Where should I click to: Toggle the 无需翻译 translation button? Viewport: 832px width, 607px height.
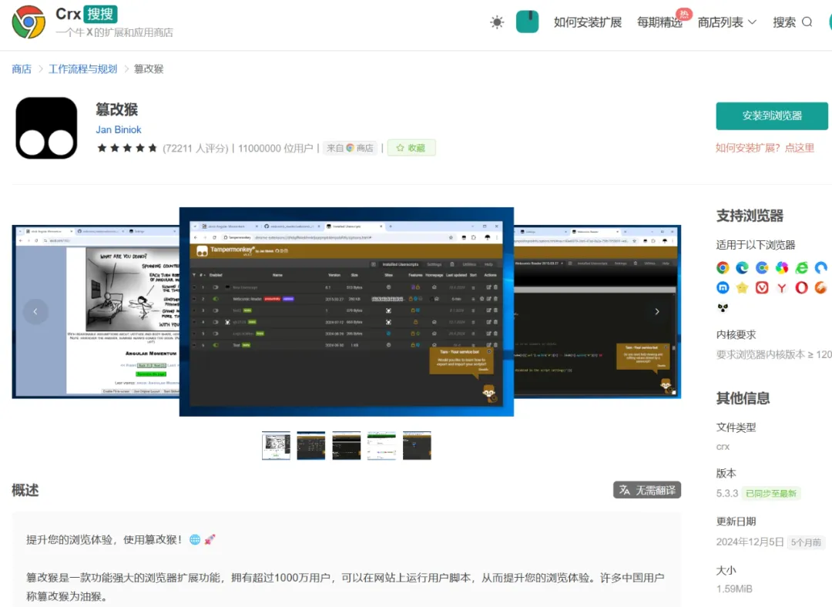tap(647, 490)
